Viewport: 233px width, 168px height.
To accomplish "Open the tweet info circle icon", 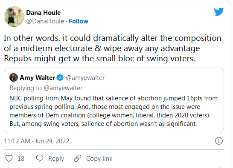I will (x=219, y=141).
